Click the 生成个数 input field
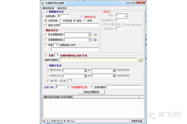This screenshot has height=124, width=187. click(60, 87)
